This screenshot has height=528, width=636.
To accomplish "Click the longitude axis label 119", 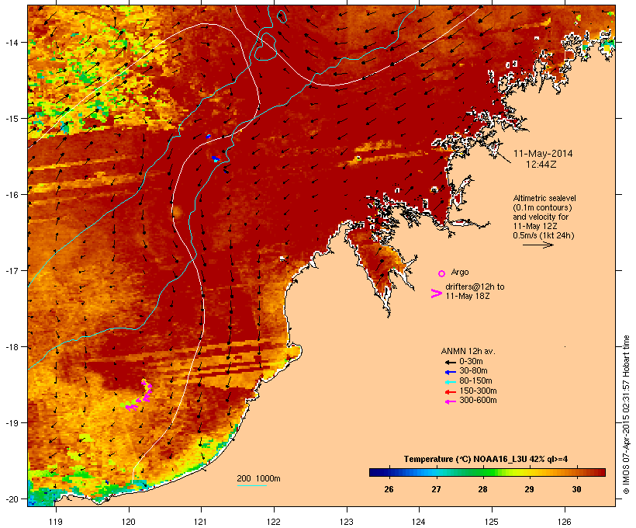I will (x=56, y=522).
